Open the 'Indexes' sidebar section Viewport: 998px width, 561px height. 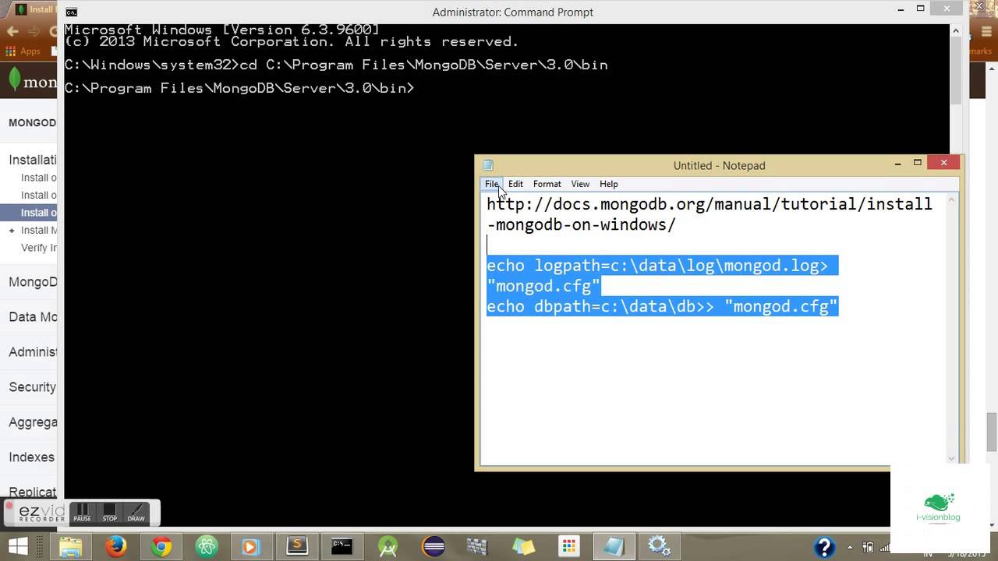31,457
